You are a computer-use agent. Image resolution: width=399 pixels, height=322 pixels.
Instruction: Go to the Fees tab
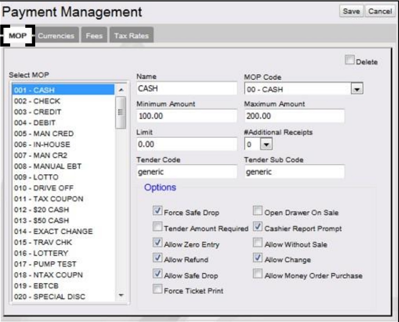point(94,35)
